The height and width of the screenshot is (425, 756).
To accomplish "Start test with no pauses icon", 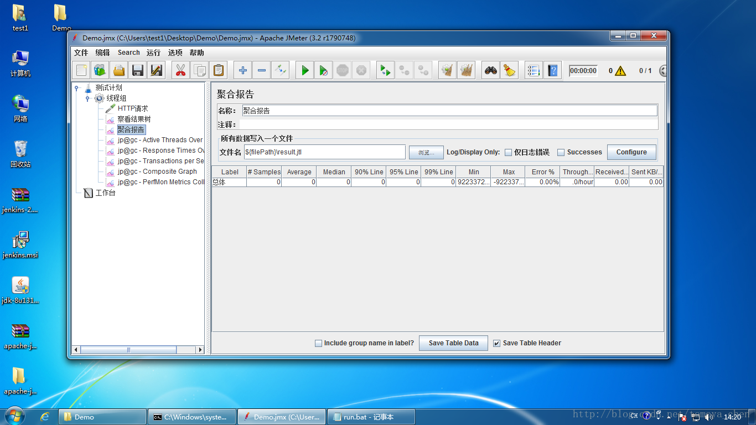I will pyautogui.click(x=323, y=70).
